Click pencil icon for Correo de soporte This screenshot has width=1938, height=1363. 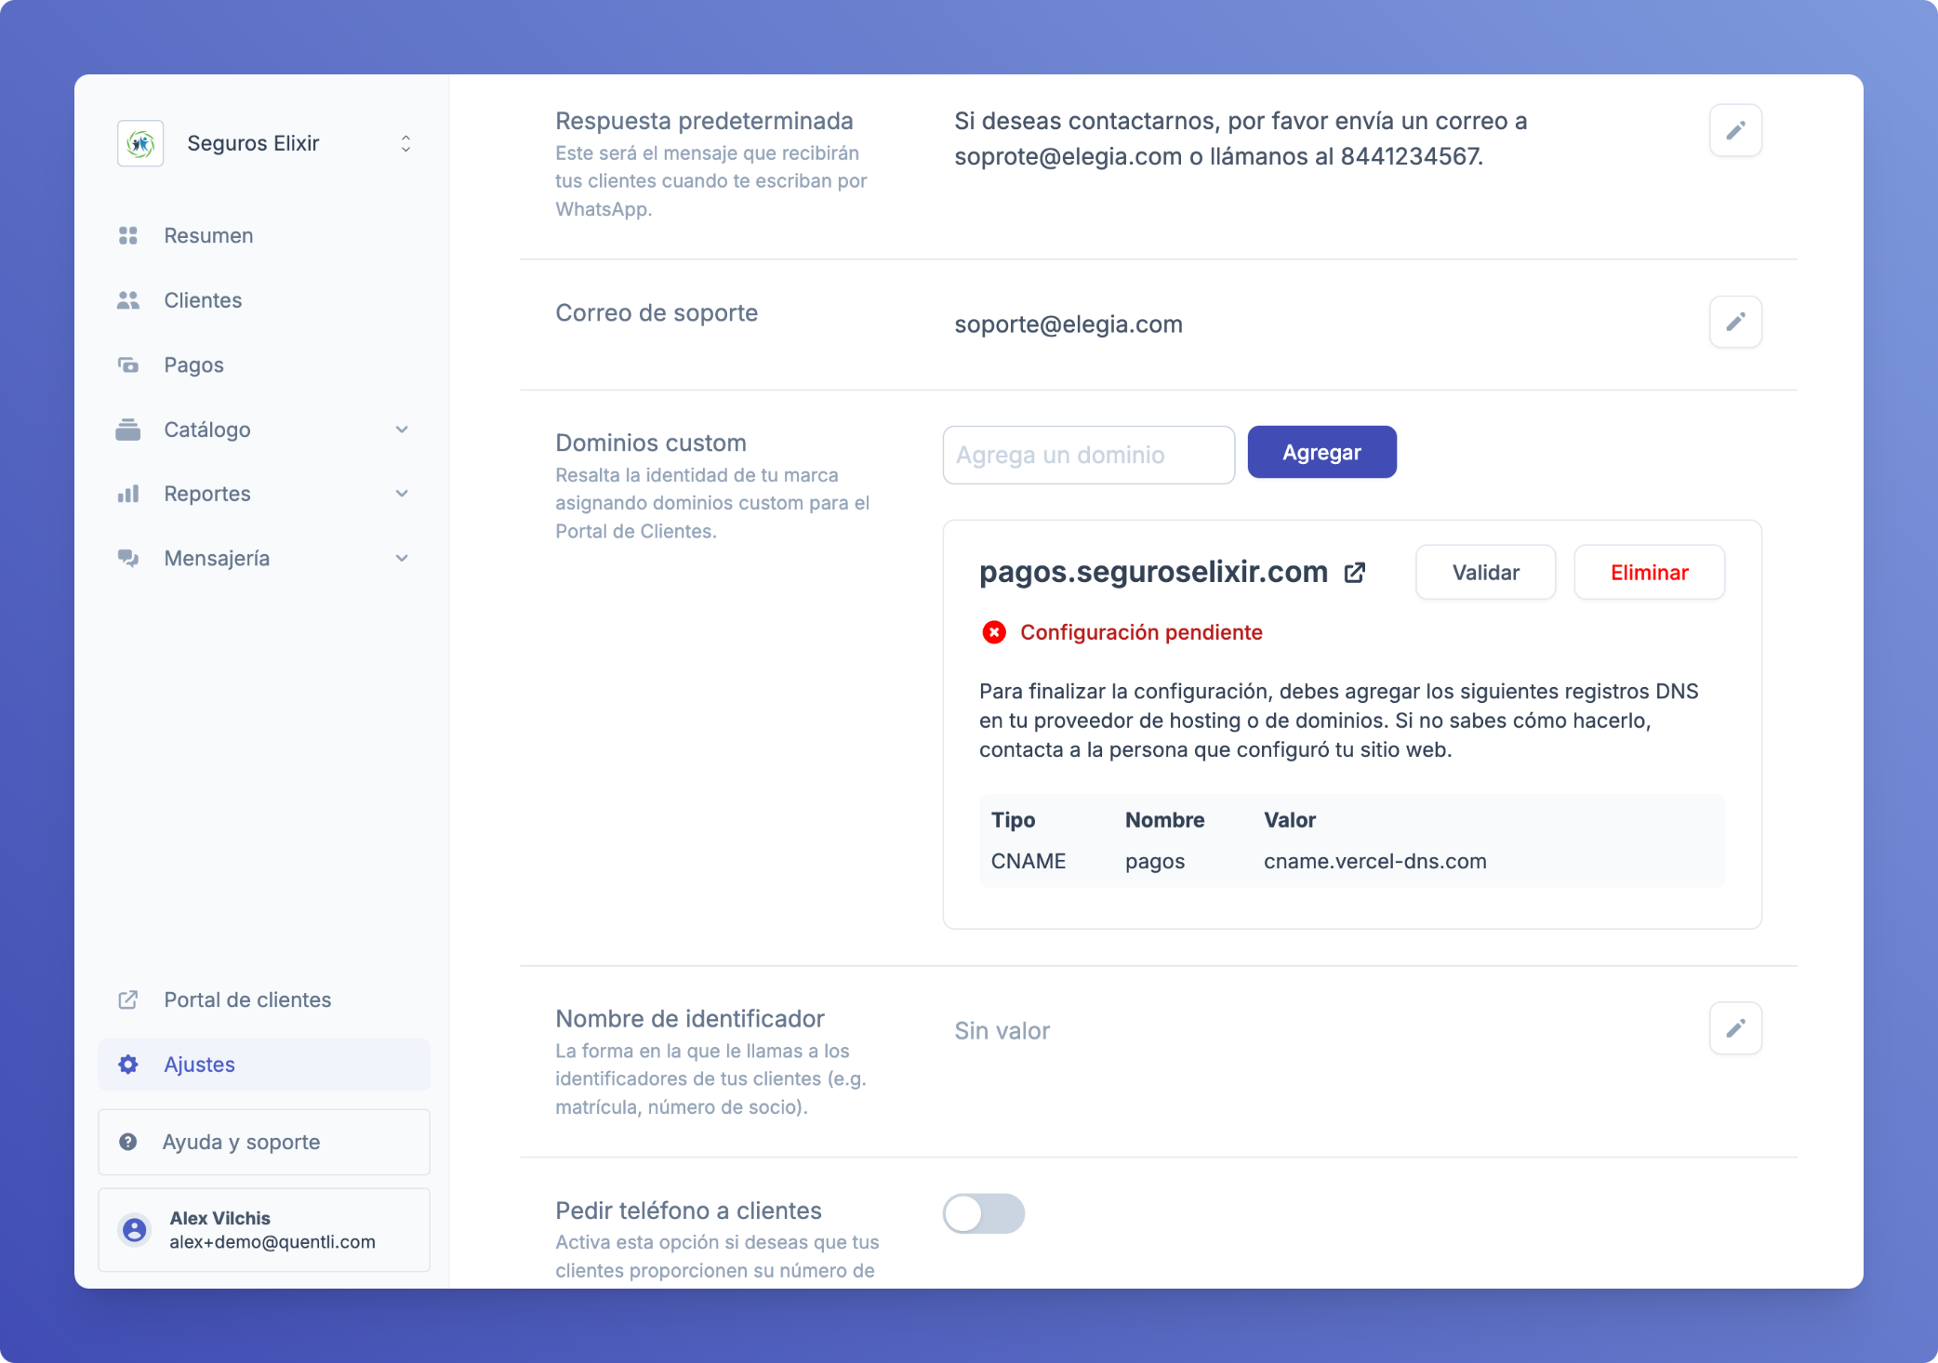pyautogui.click(x=1734, y=322)
